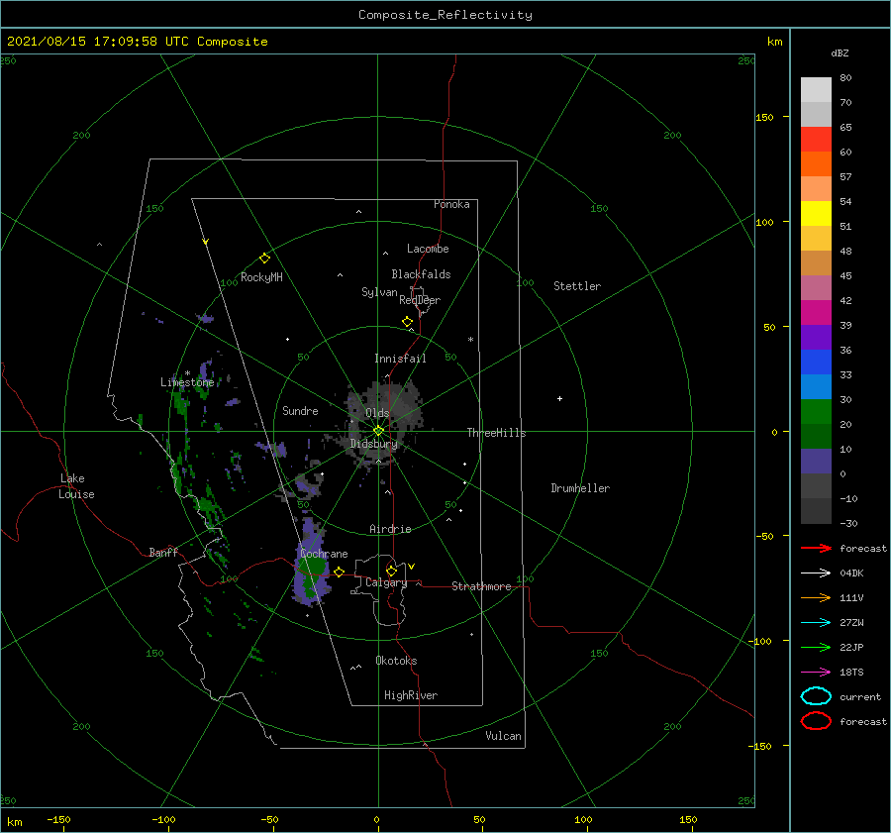Click the HighRiver label
The width and height of the screenshot is (891, 833).
coord(411,695)
